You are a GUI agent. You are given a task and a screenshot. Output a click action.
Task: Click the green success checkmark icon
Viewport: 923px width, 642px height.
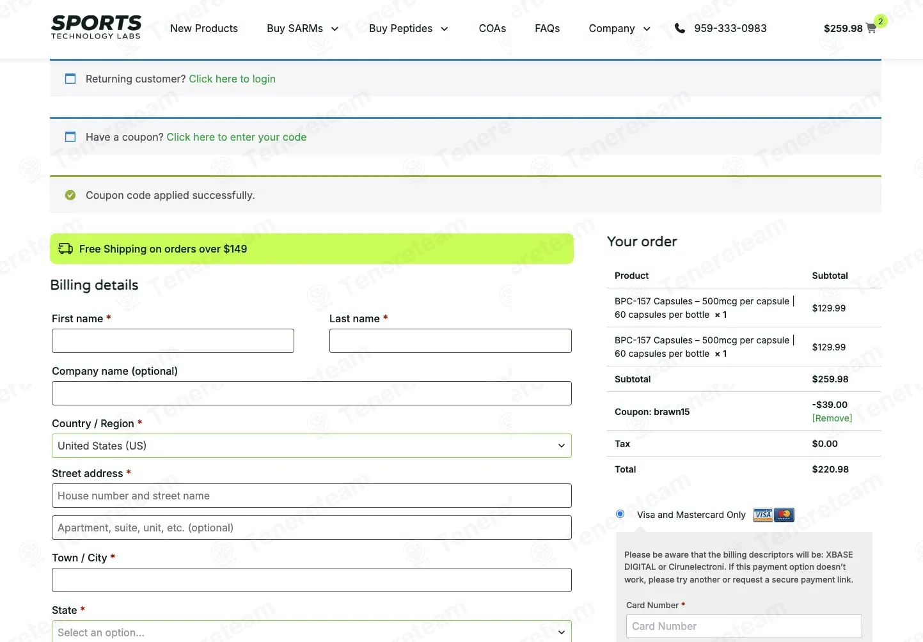coord(70,195)
